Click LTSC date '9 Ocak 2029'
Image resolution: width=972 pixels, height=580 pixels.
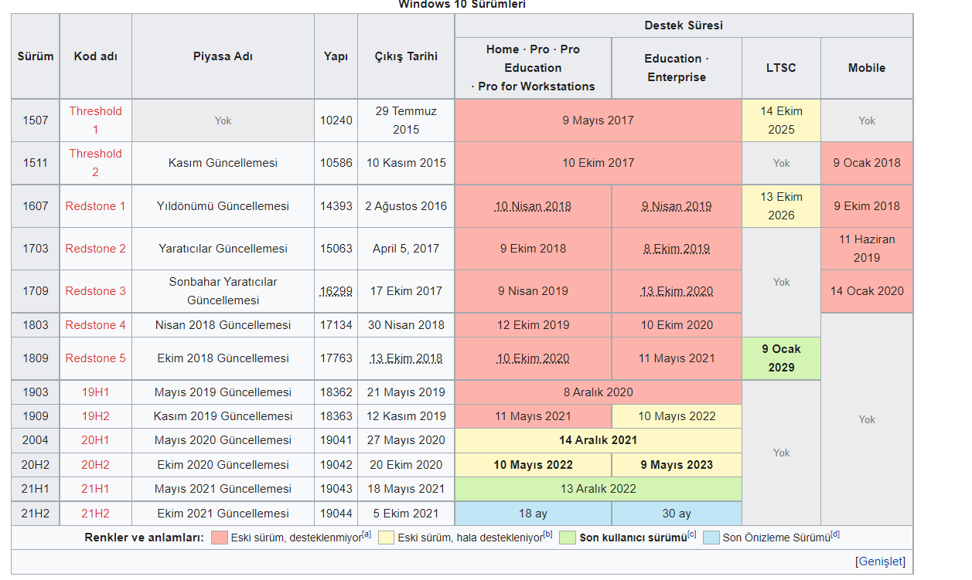(781, 358)
